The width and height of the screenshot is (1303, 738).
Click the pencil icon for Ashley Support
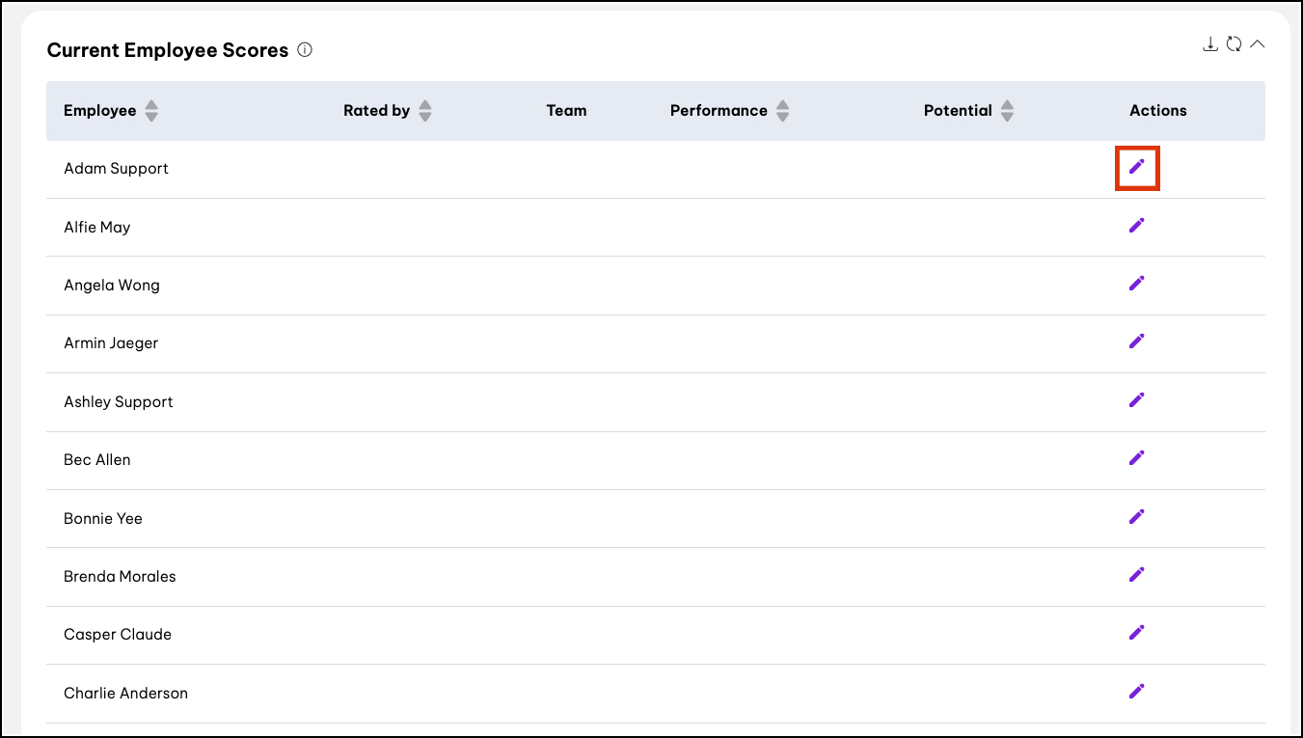pos(1136,400)
